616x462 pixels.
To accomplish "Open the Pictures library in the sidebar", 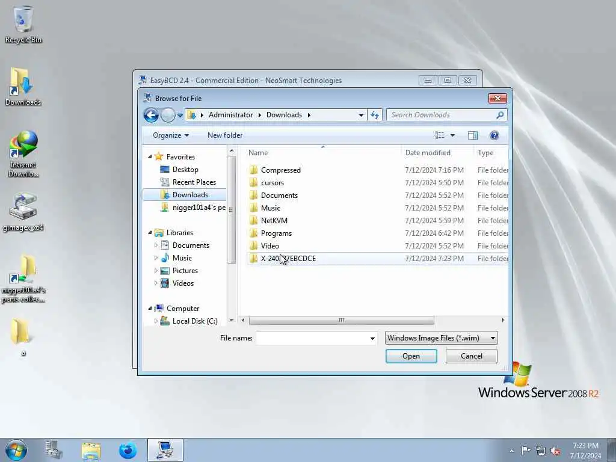I will tap(185, 270).
